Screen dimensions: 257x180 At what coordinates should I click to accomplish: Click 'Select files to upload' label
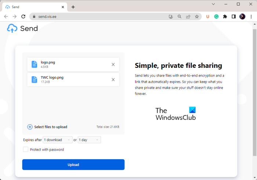(51, 127)
